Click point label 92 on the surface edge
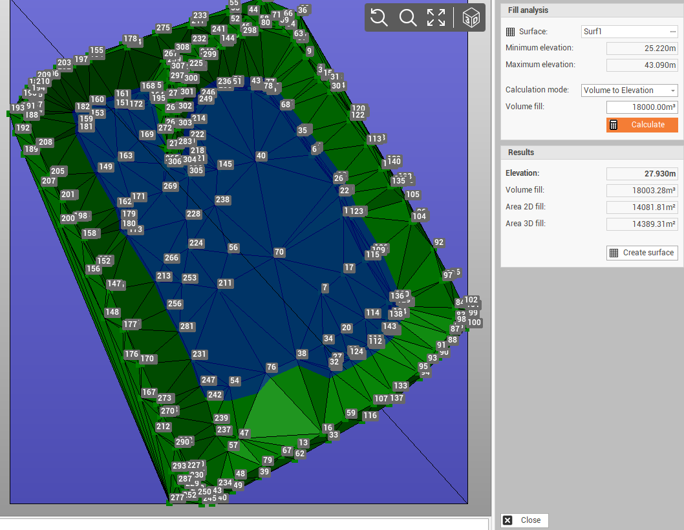Image resolution: width=684 pixels, height=530 pixels. 439,242
